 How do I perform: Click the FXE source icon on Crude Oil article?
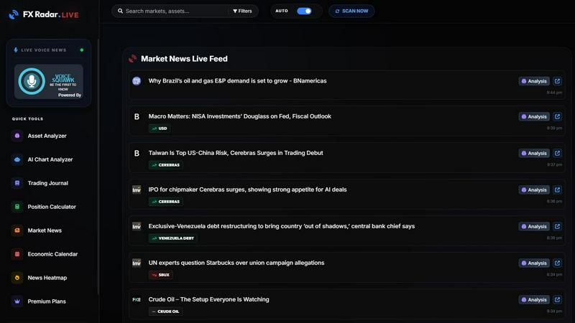tap(137, 299)
